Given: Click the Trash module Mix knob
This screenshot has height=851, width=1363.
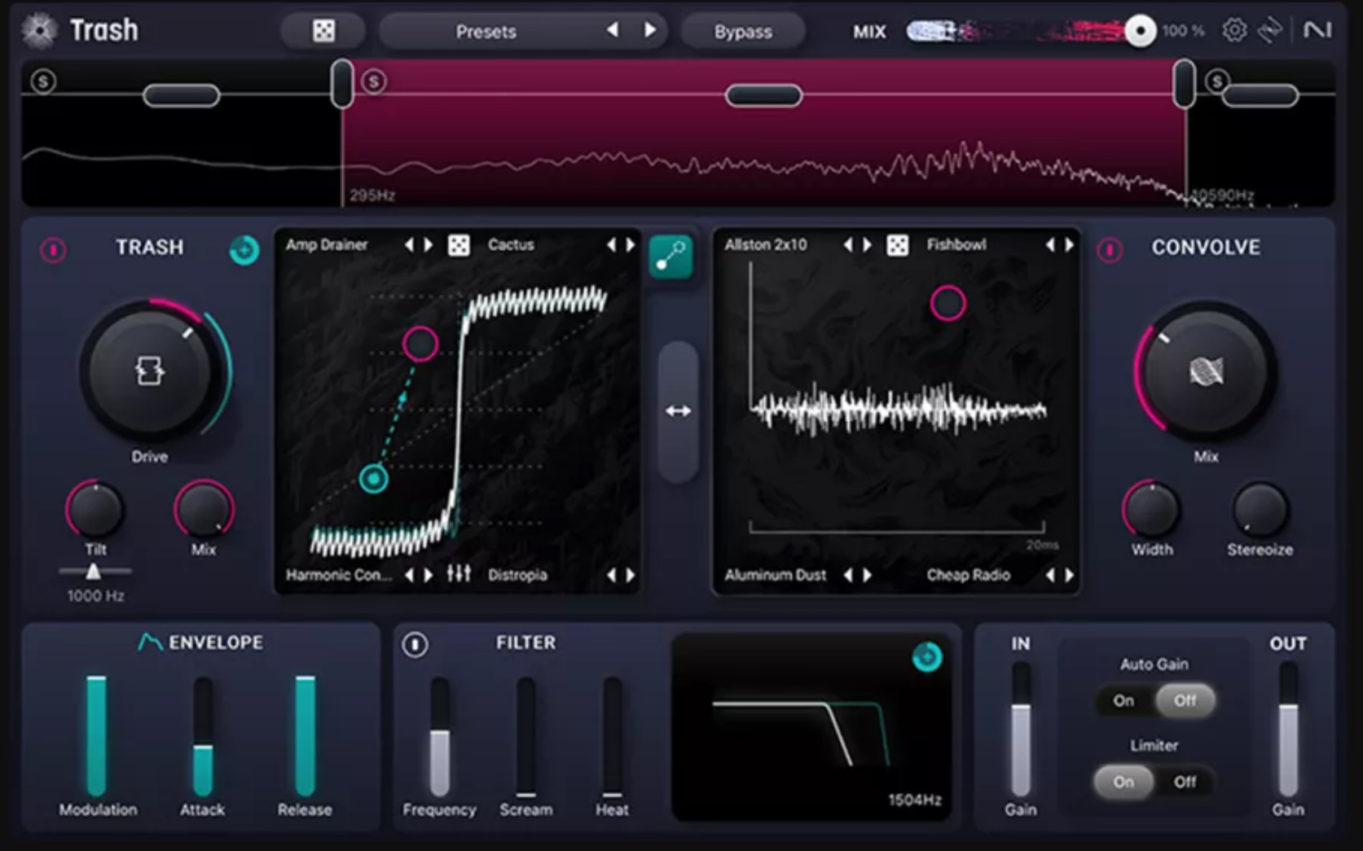Looking at the screenshot, I should (204, 509).
